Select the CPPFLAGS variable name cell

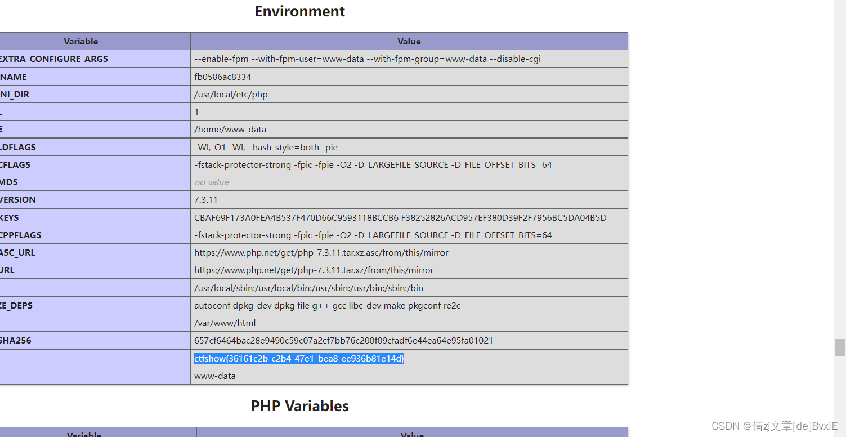(95, 235)
